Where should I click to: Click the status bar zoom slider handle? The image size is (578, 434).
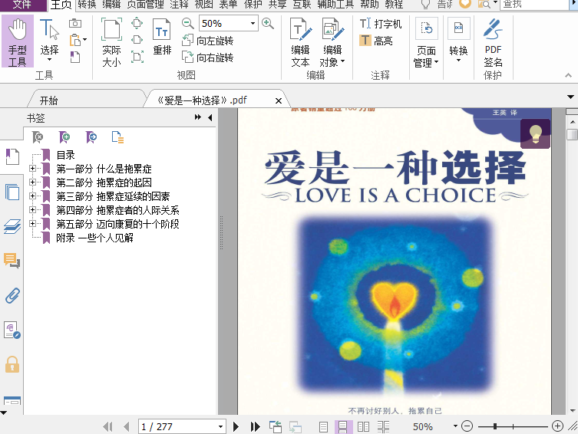[x=495, y=426]
